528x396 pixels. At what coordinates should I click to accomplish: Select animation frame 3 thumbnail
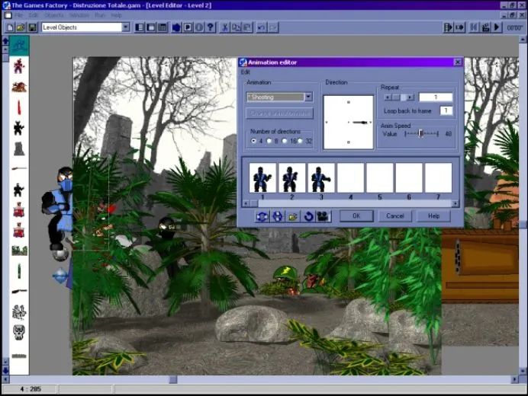321,178
